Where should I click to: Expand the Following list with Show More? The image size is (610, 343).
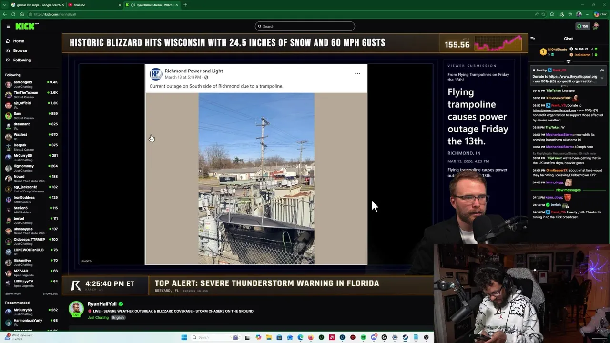pos(13,293)
